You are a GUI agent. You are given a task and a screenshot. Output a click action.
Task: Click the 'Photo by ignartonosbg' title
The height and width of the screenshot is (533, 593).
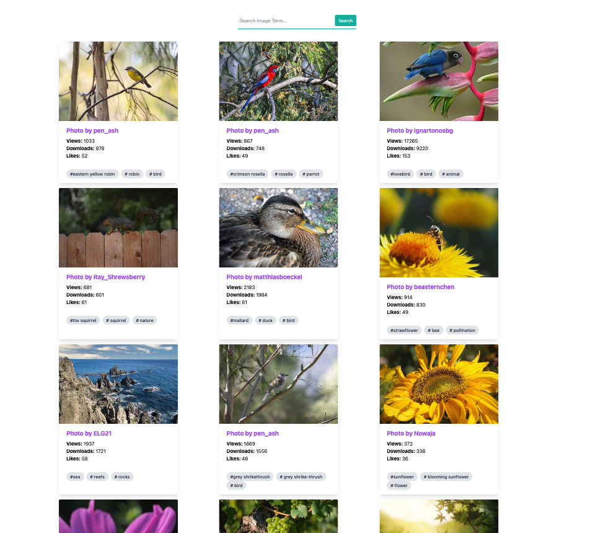[419, 131]
